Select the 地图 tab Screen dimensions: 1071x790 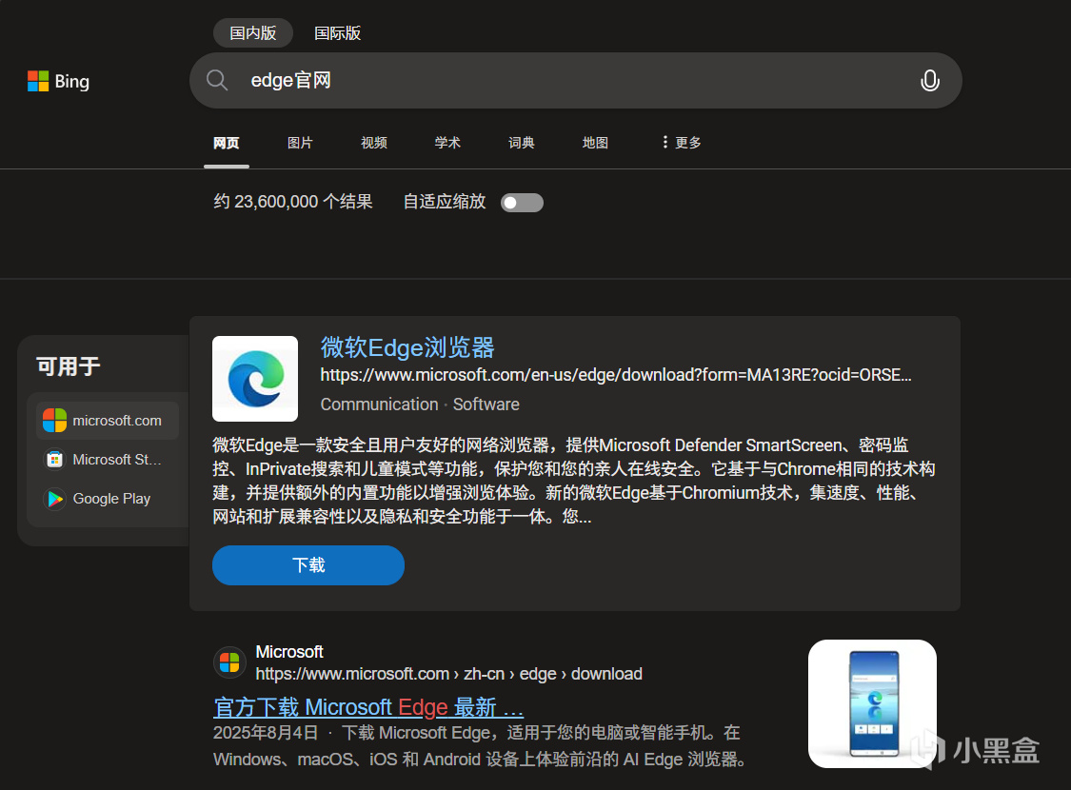coord(595,143)
